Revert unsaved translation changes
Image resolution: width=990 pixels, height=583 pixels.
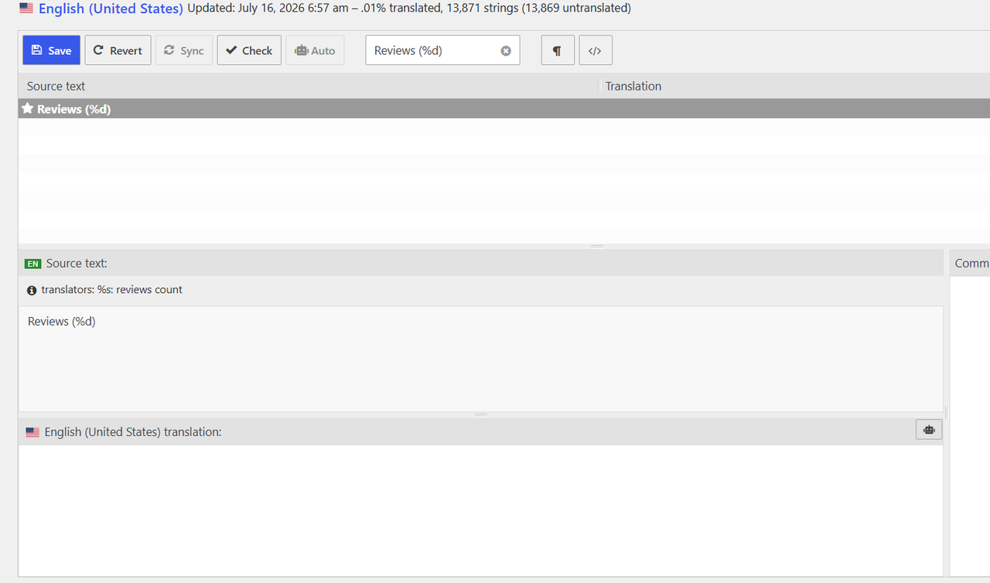click(x=118, y=50)
